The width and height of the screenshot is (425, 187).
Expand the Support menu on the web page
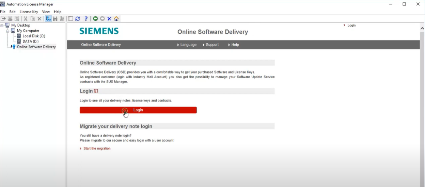click(x=211, y=45)
